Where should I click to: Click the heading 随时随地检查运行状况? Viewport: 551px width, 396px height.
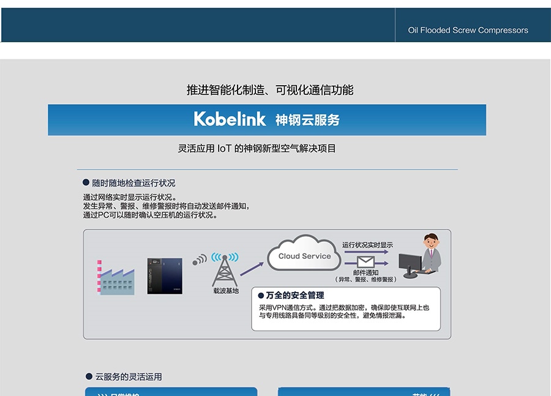133,183
